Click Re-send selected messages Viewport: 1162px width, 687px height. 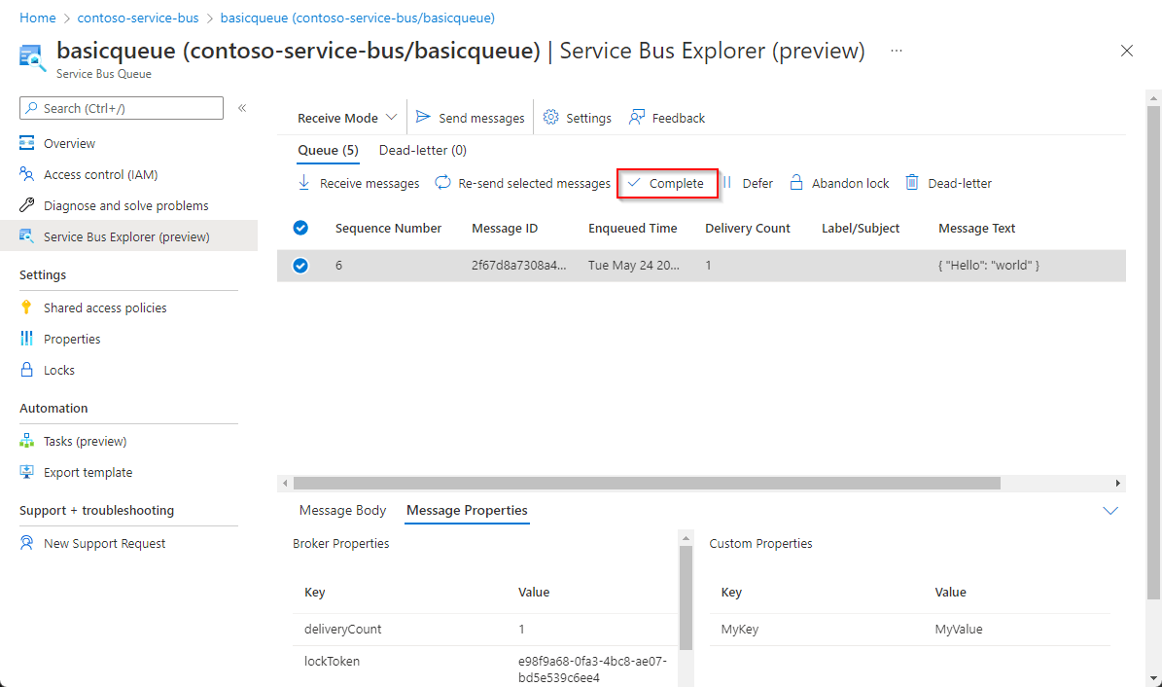[522, 182]
